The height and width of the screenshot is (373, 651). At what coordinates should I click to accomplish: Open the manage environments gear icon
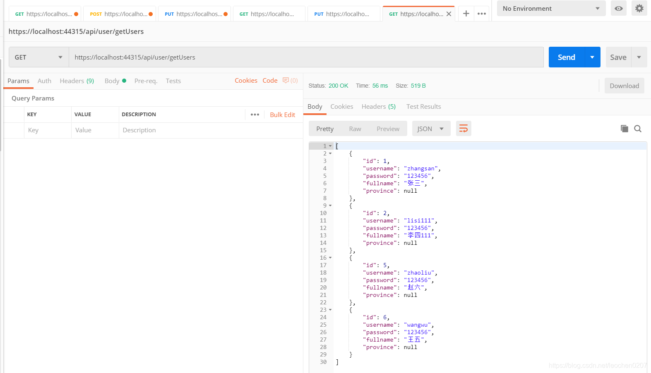639,8
